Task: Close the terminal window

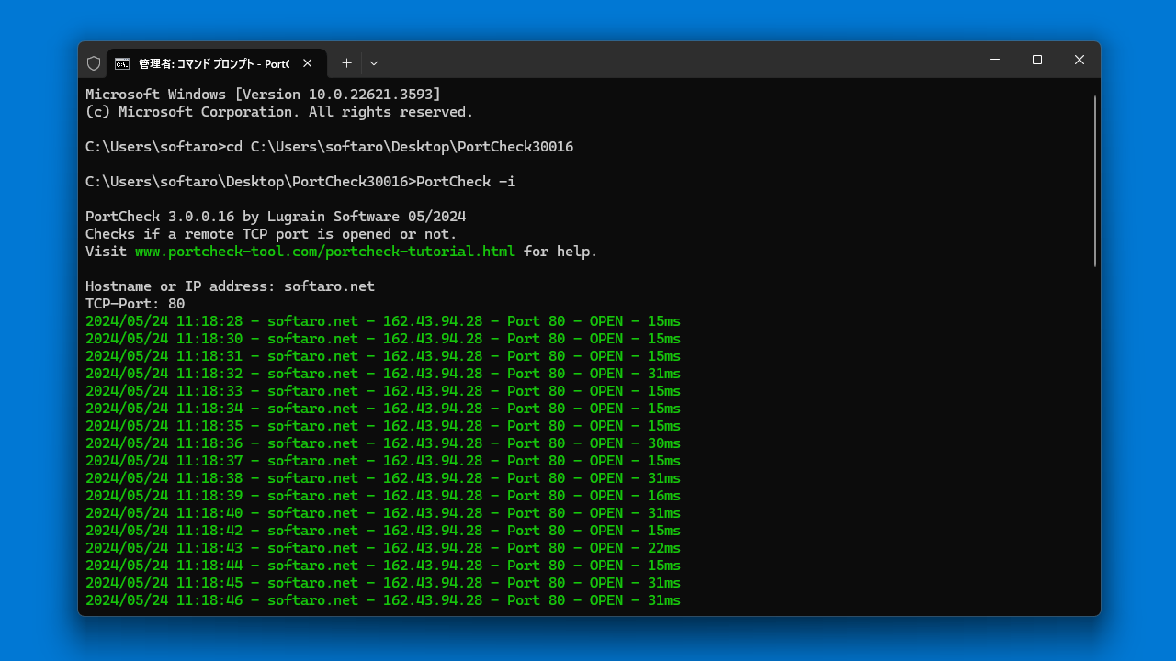Action: click(1080, 60)
